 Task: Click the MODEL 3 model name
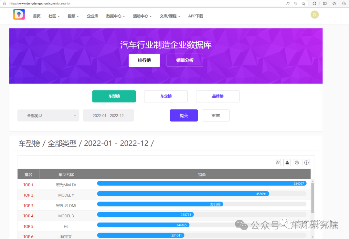tap(66, 216)
